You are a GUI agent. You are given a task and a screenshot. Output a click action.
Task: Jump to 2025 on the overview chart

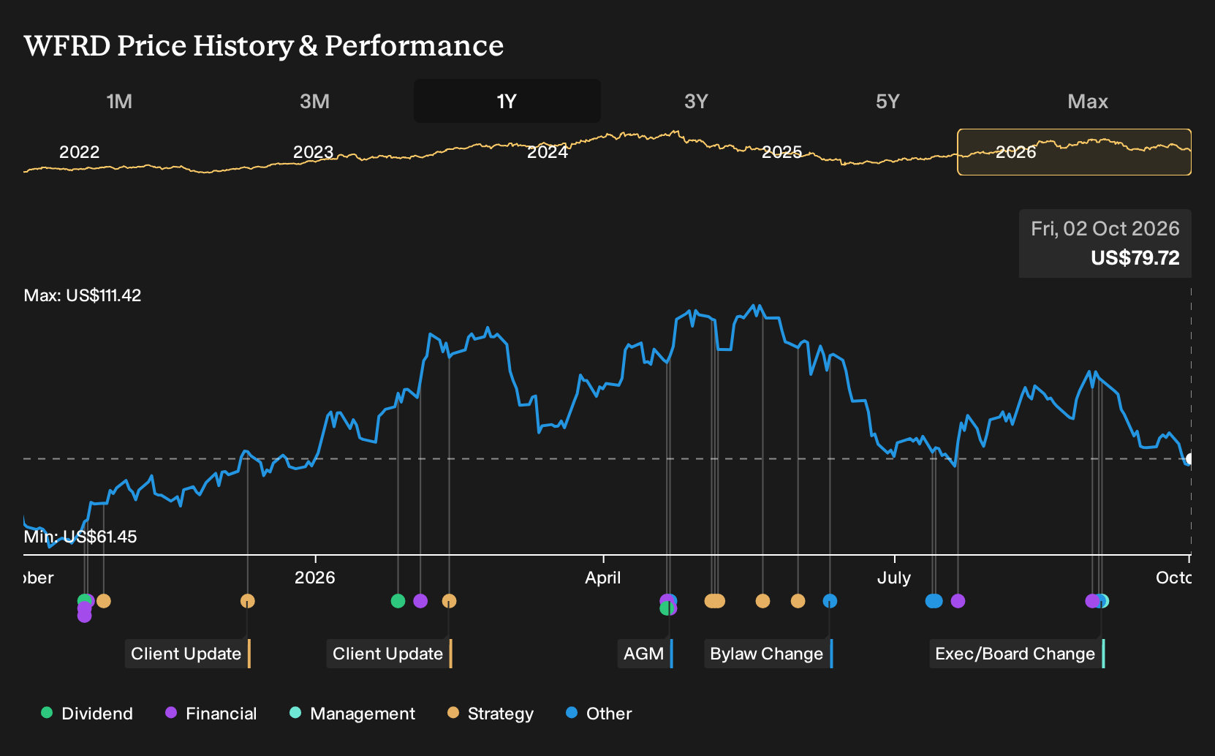[781, 152]
